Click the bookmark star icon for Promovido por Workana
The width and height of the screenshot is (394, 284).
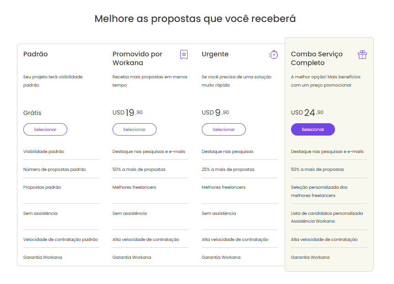[184, 55]
